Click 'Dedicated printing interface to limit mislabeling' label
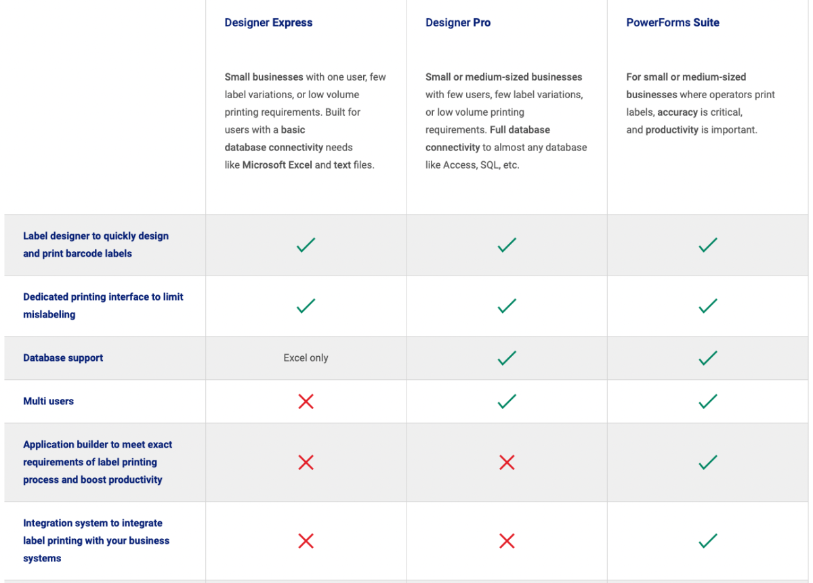Viewport: 813px width, 583px height. [x=103, y=306]
